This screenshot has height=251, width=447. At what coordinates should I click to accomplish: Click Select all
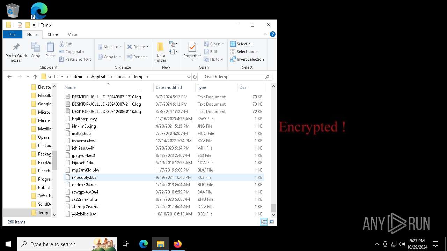point(241,44)
